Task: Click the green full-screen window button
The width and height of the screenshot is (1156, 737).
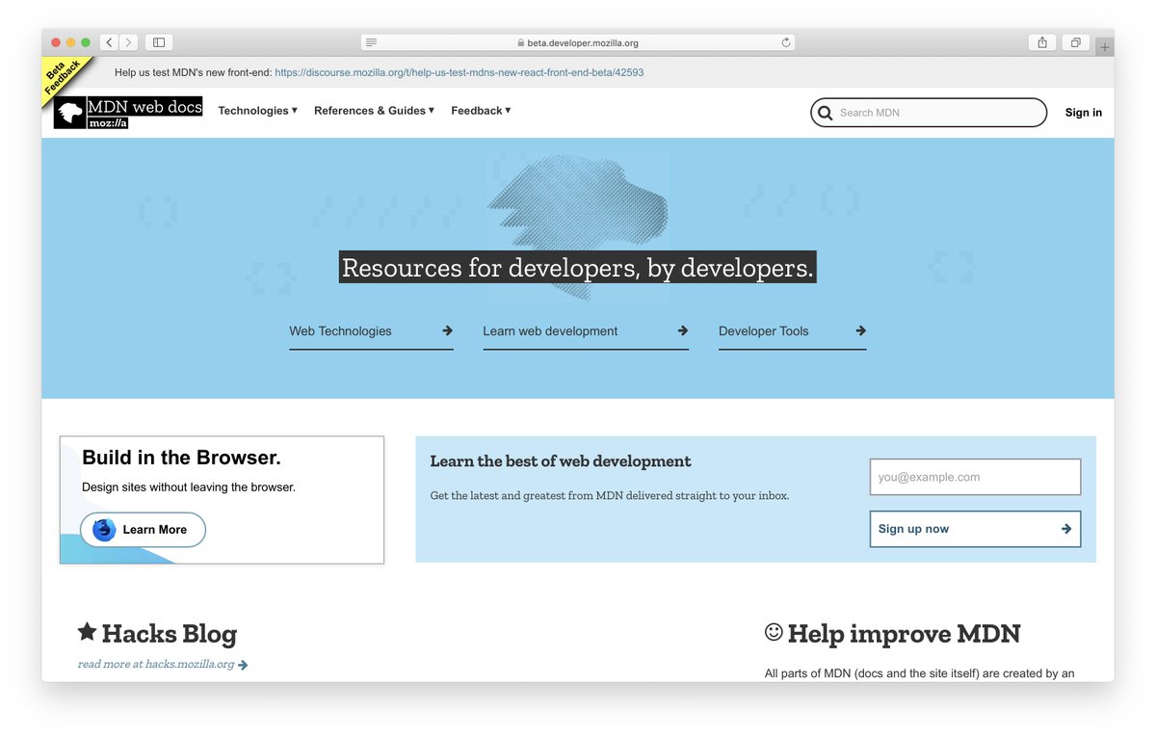Action: coord(86,42)
